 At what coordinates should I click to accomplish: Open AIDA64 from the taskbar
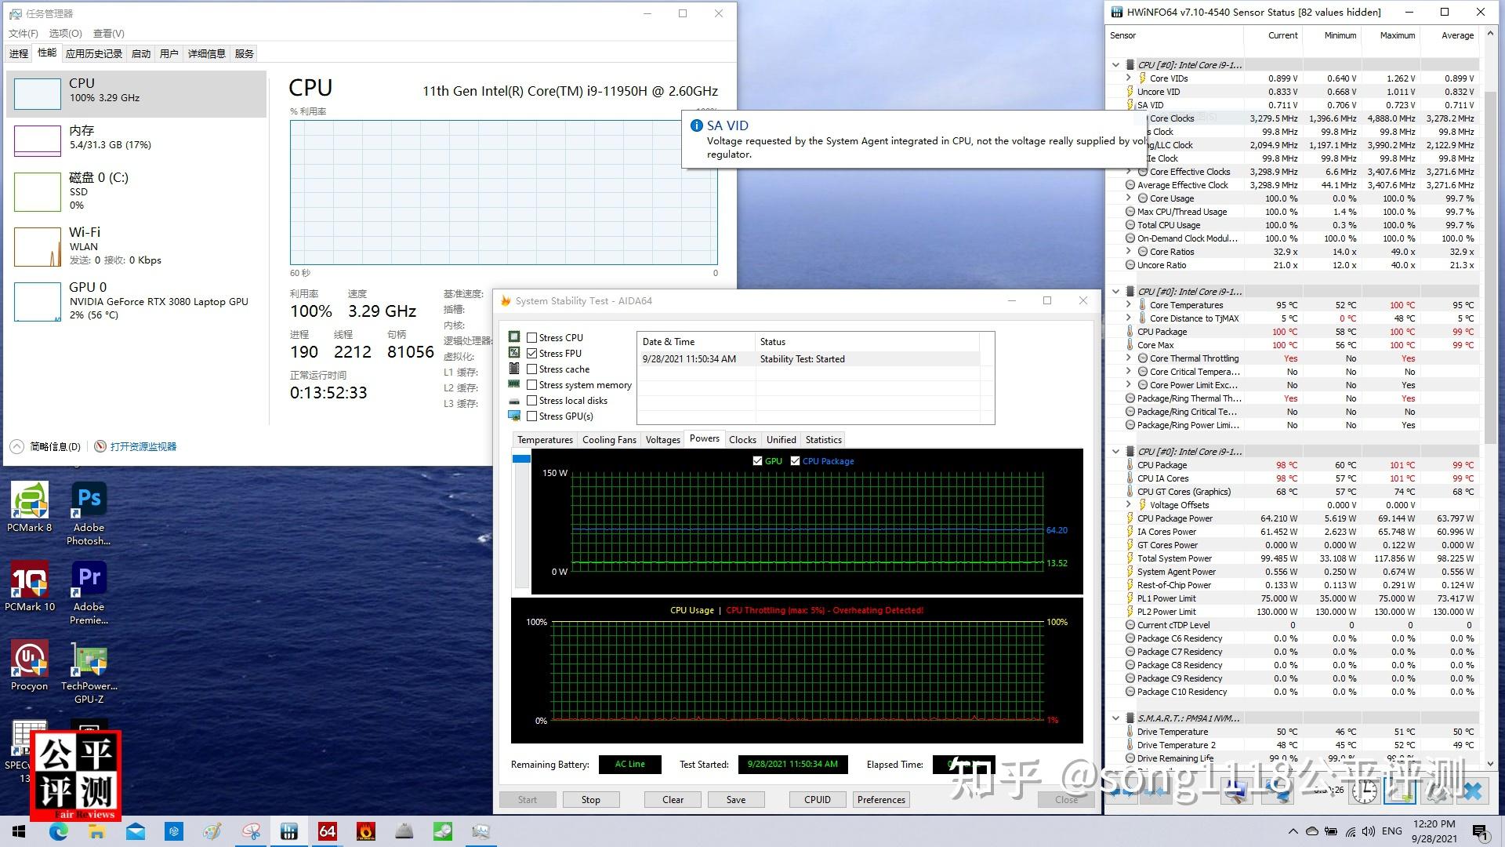[x=327, y=831]
